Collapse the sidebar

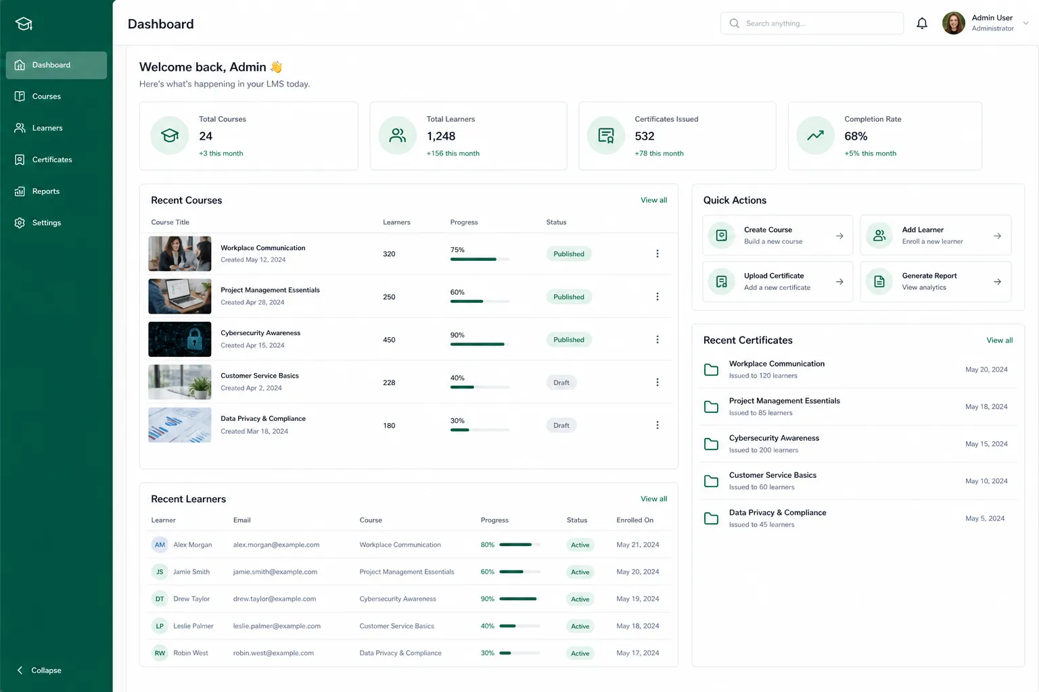(x=39, y=670)
